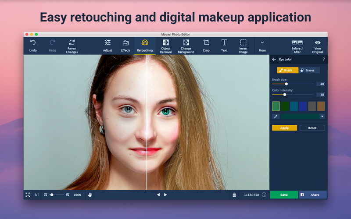351x219 pixels.
Task: Click the Insert Image icon
Action: (243, 43)
